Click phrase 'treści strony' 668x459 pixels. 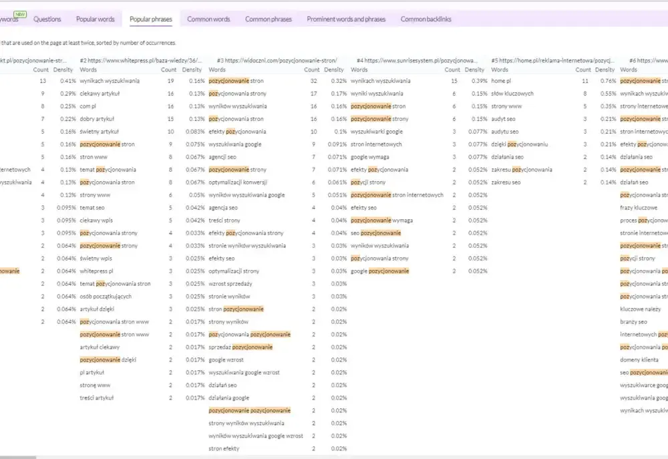tap(224, 220)
